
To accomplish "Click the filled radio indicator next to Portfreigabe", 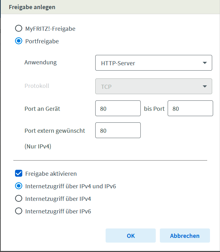I will click(x=18, y=41).
